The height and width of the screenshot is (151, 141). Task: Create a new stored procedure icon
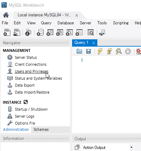click(x=69, y=32)
